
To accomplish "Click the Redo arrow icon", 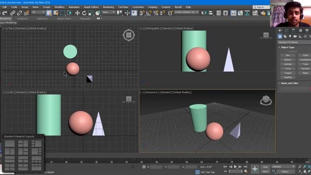I will click(x=5, y=13).
